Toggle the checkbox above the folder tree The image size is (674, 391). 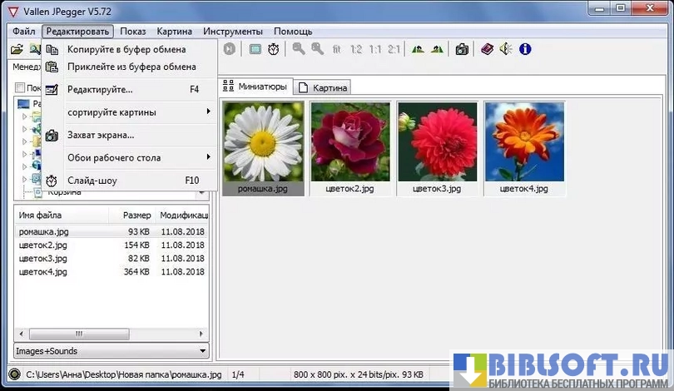point(20,87)
